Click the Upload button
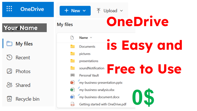 [x=110, y=11]
